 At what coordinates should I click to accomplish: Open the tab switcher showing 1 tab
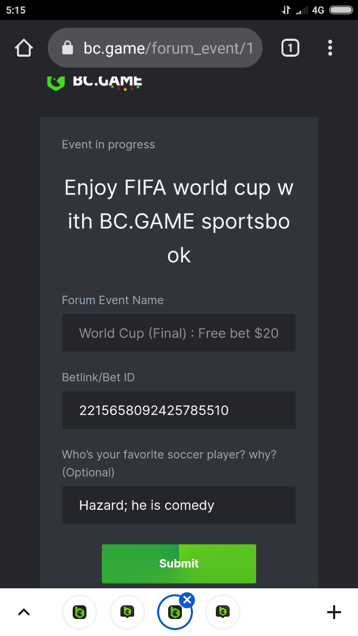(290, 48)
